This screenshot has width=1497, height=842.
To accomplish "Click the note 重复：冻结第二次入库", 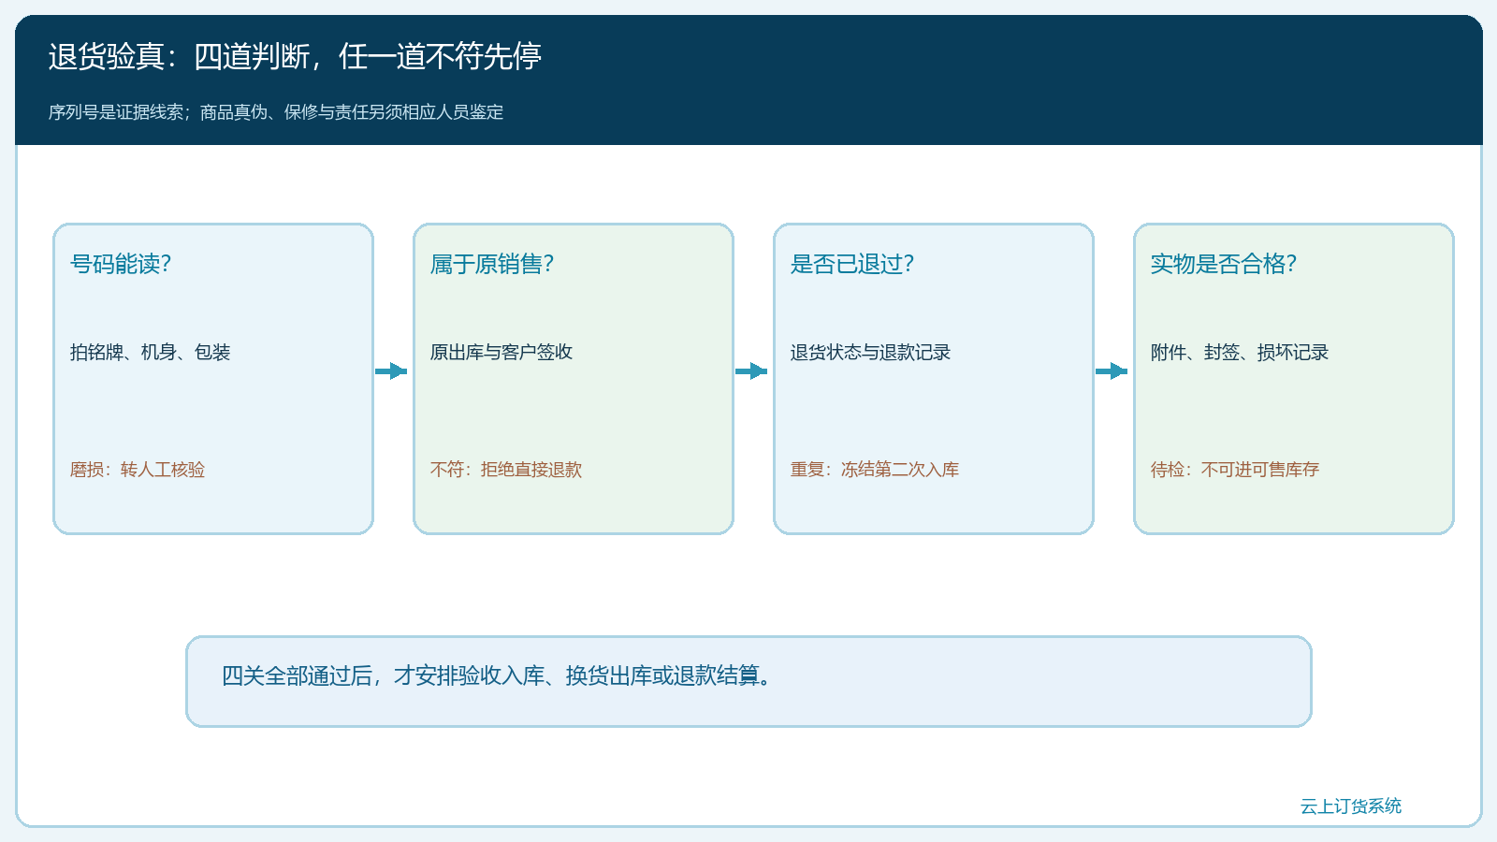I will coord(875,469).
